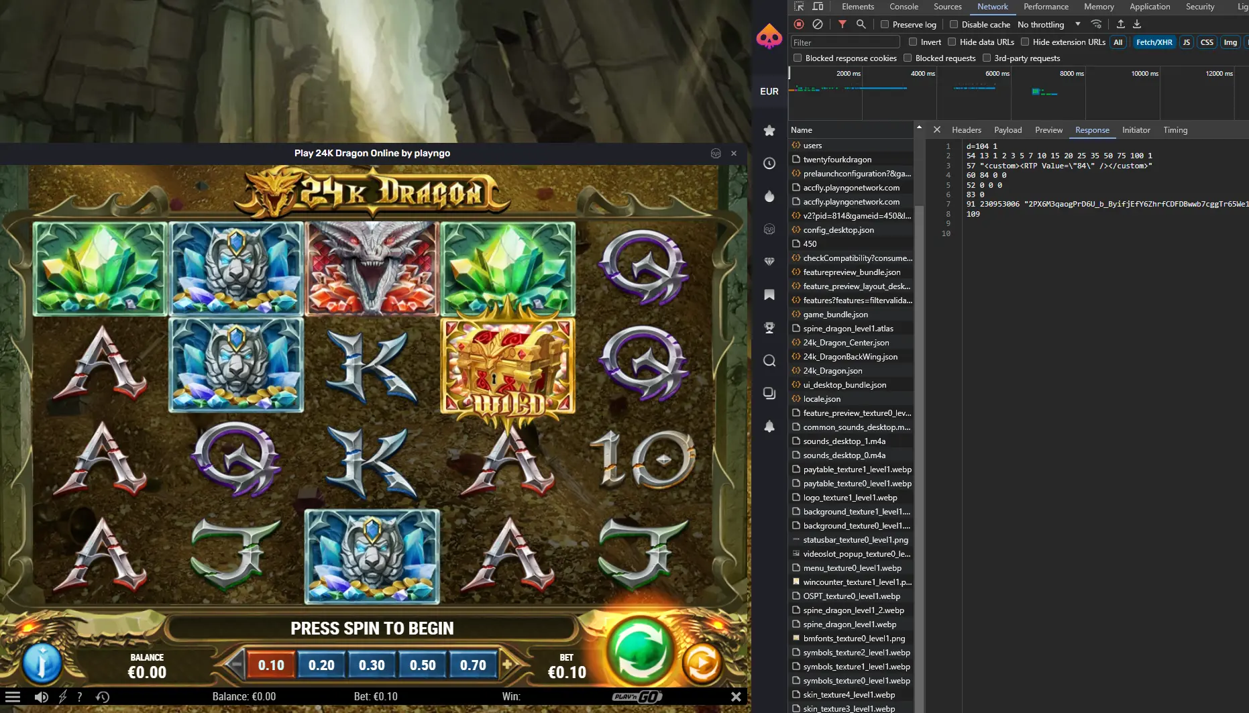Open the Sources tab

(x=947, y=7)
